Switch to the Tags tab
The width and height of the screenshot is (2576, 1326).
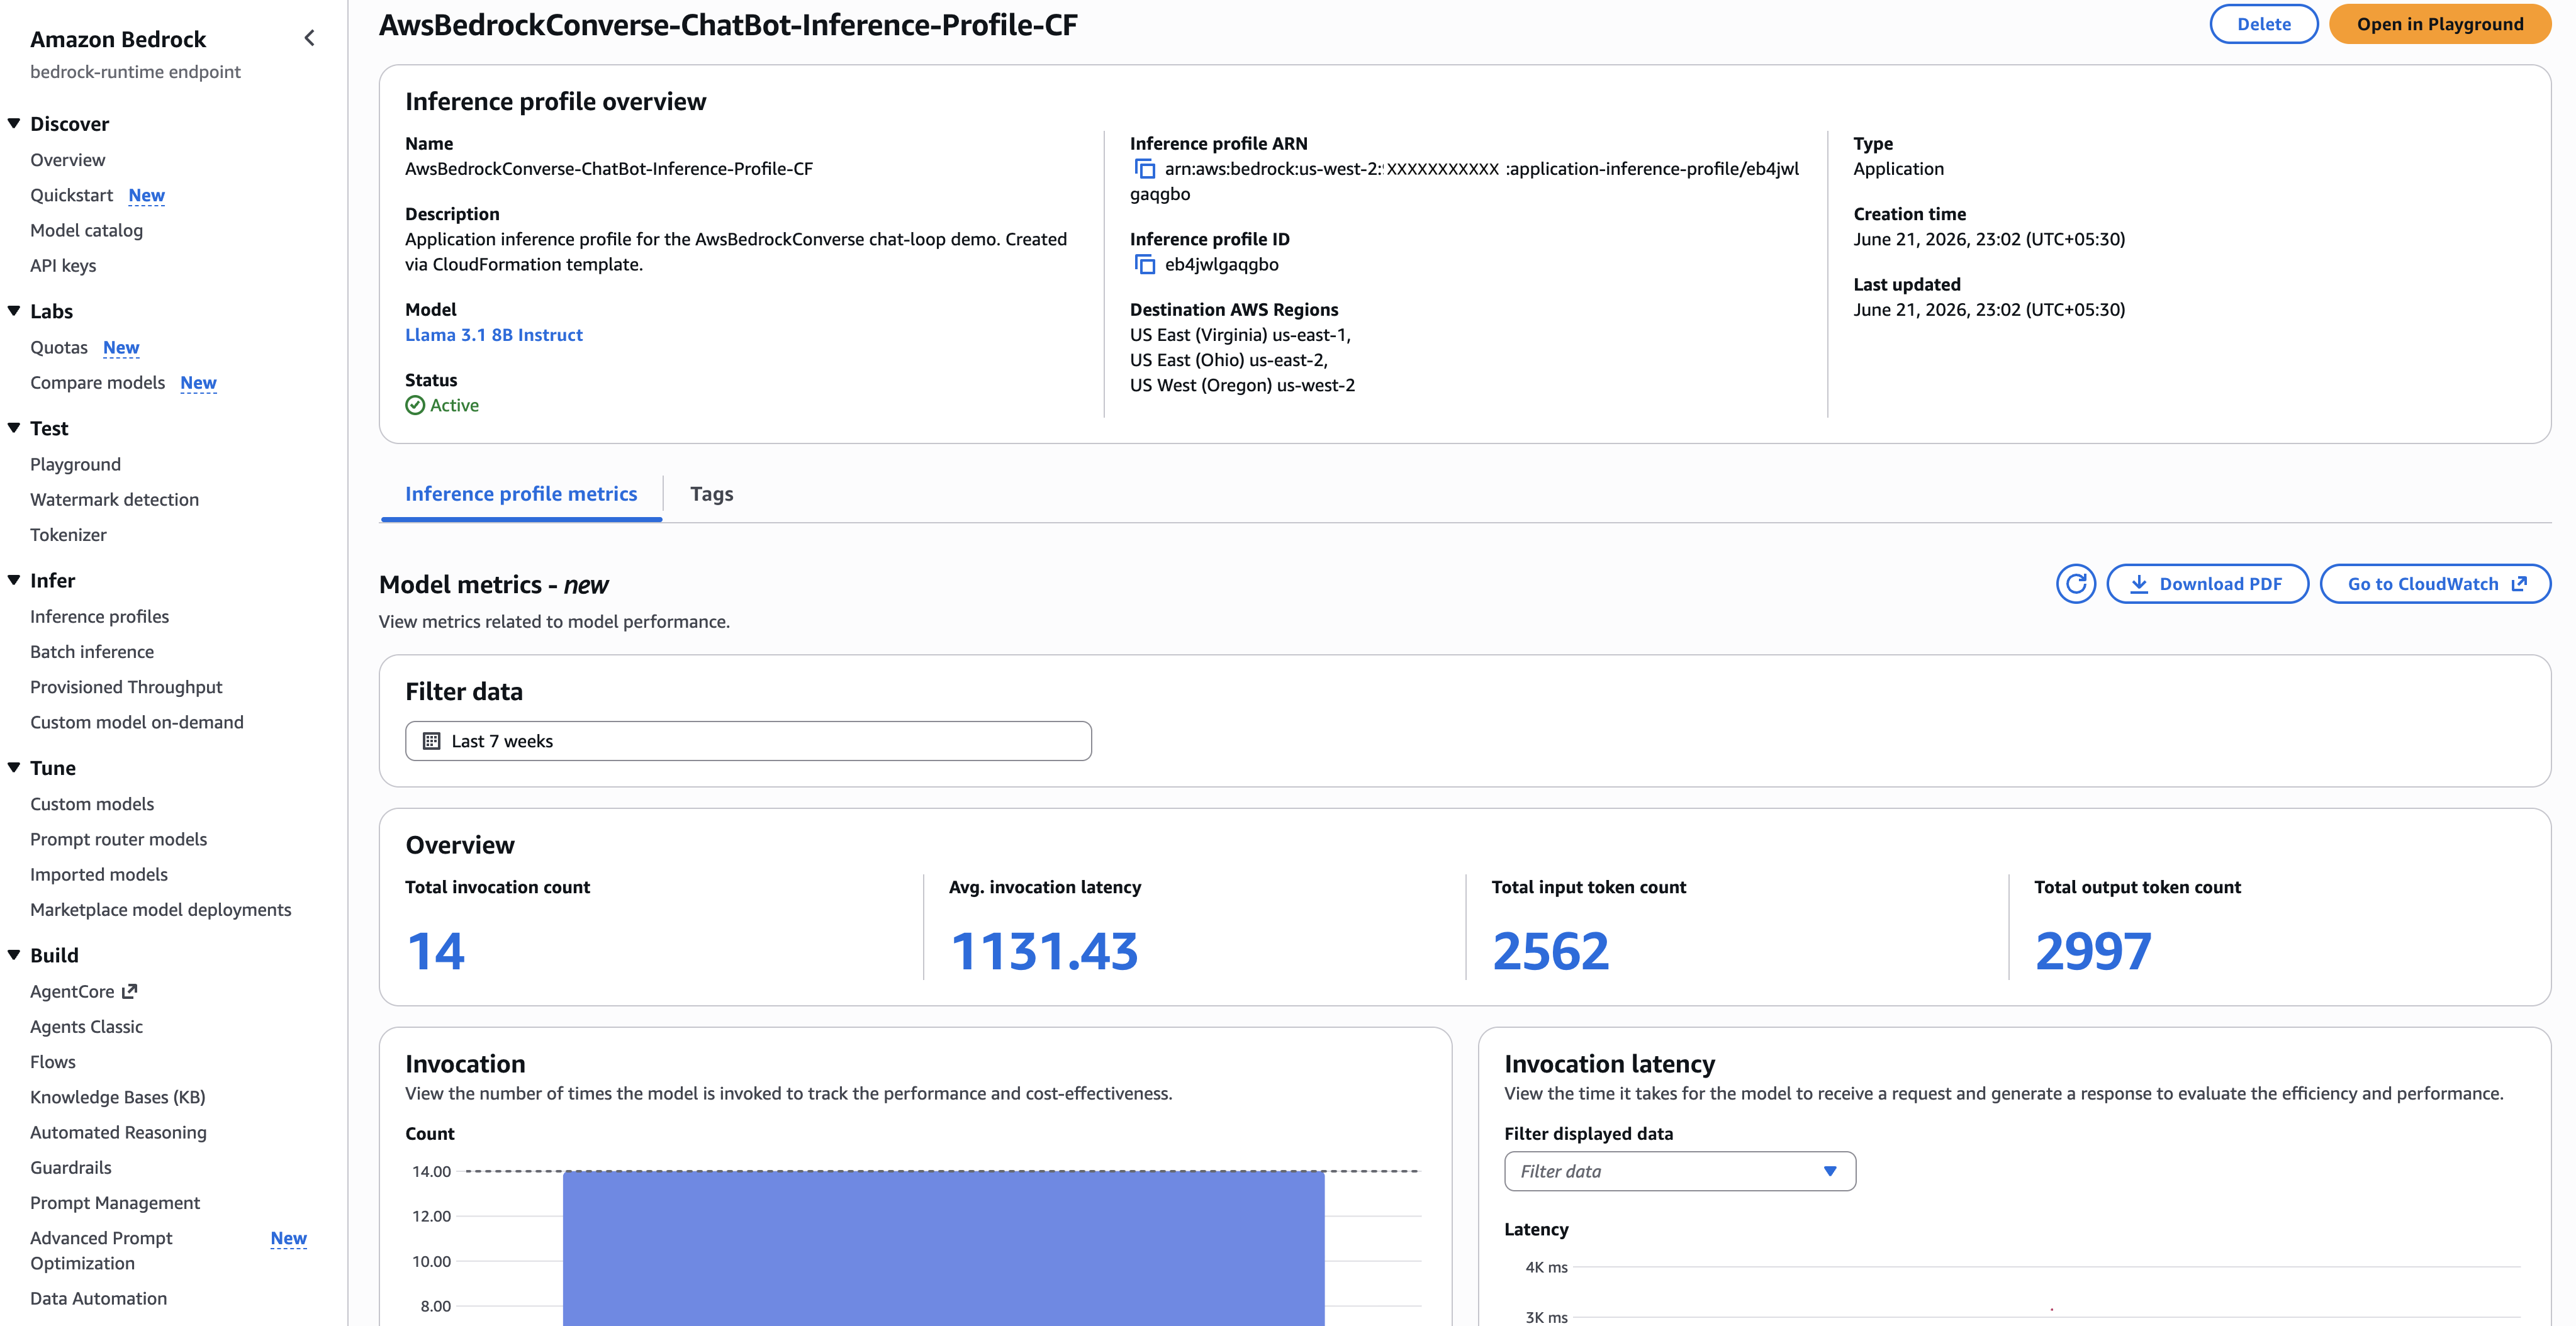coord(711,494)
